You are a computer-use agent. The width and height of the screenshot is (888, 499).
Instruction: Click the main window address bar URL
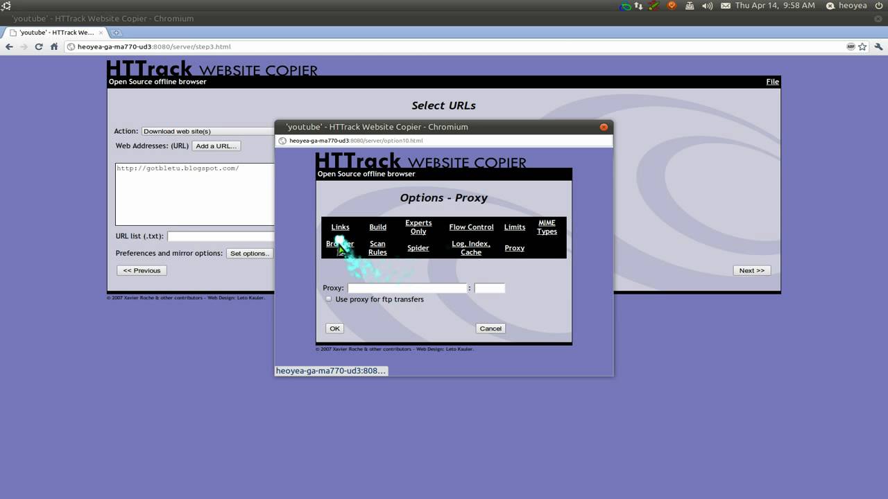154,46
